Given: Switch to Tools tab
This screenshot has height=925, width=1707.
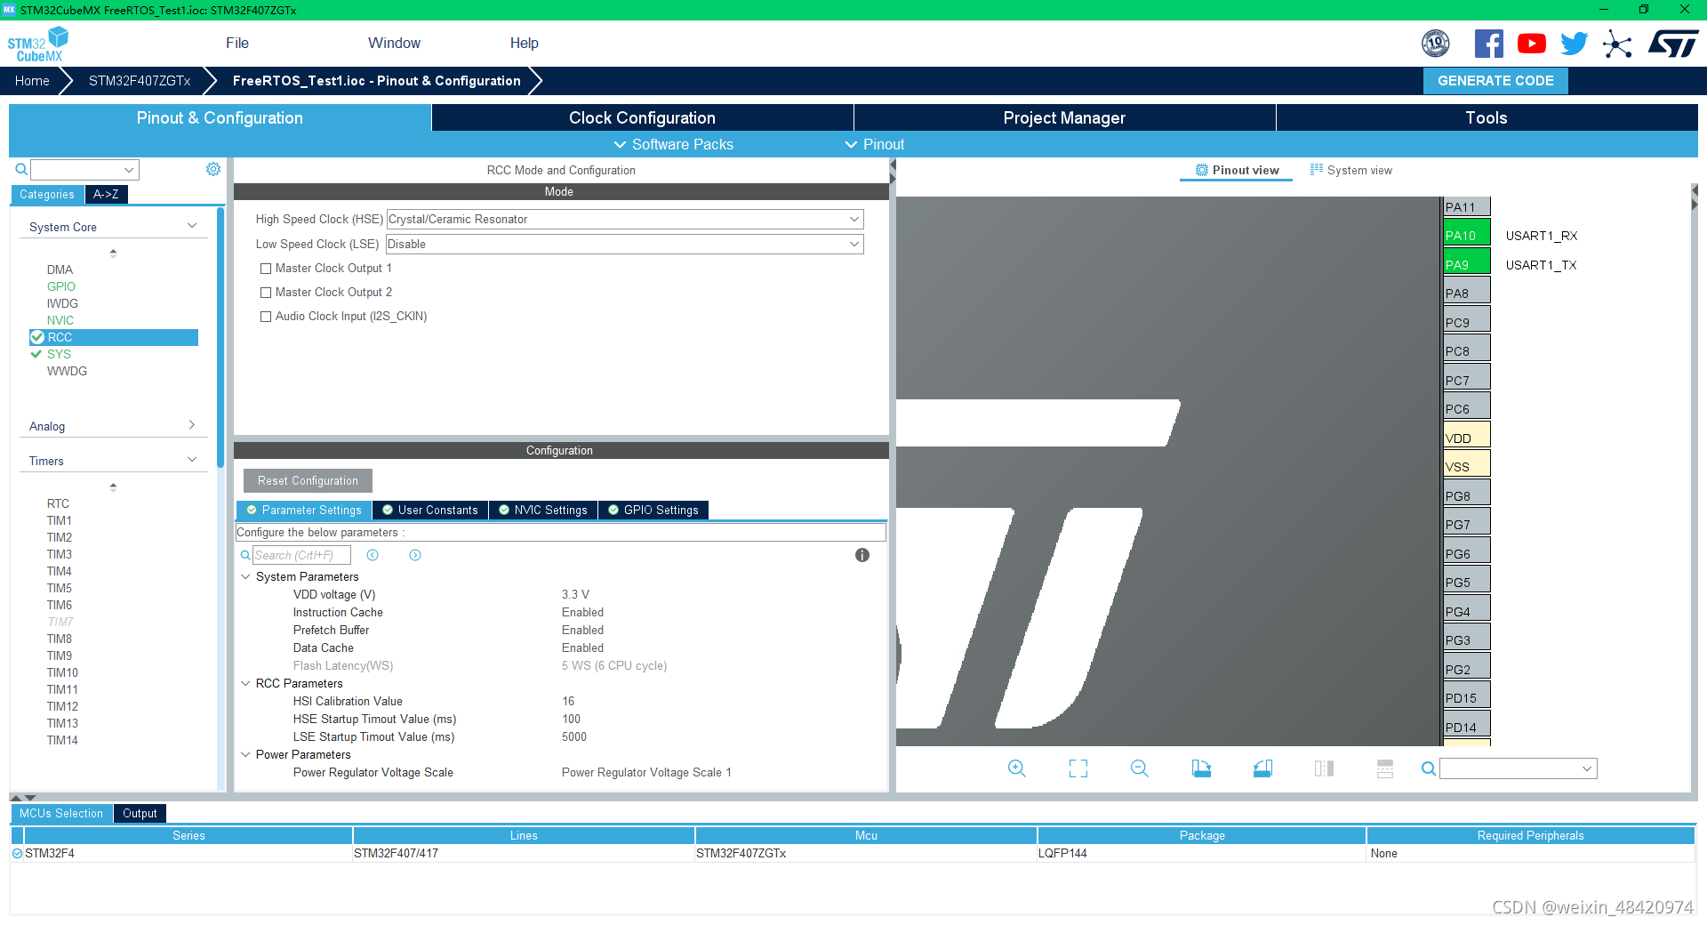Looking at the screenshot, I should click(1487, 117).
